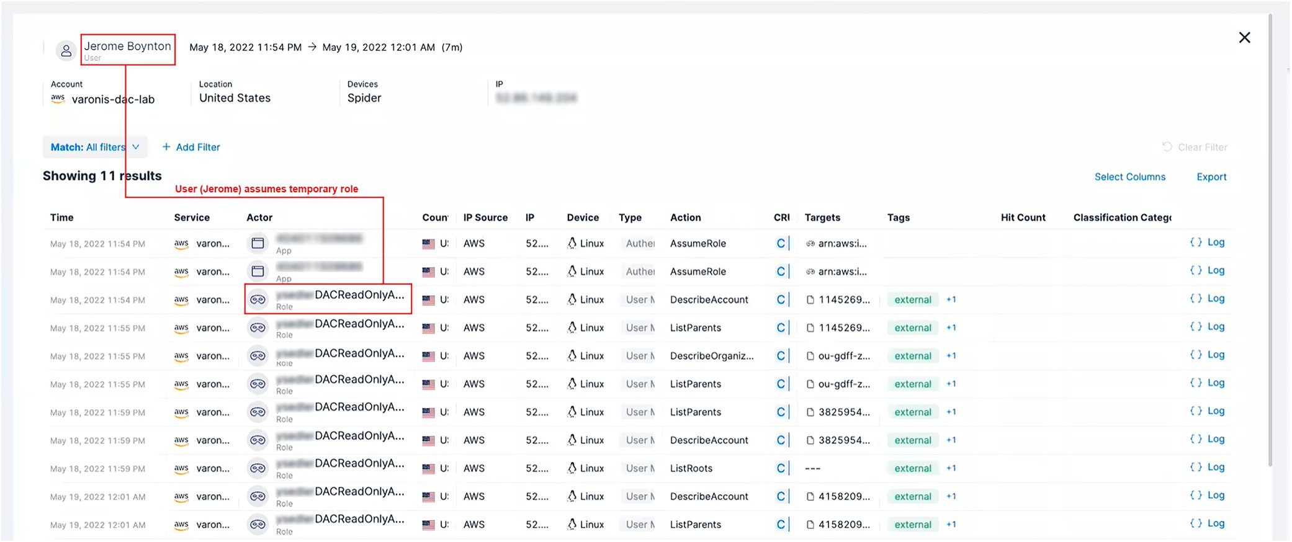Click the user avatar icon beside Jerome Boynton
Viewport: 1292px width, 542px height.
click(x=66, y=51)
